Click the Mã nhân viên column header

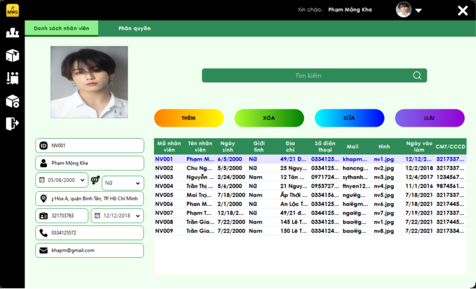click(x=169, y=147)
